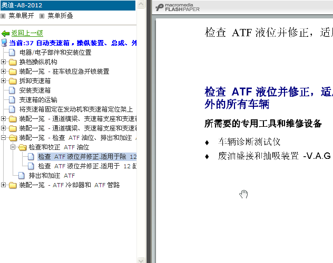
Task: Click document icon for 将变速箱固定在发动机
Action: pyautogui.click(x=12, y=109)
